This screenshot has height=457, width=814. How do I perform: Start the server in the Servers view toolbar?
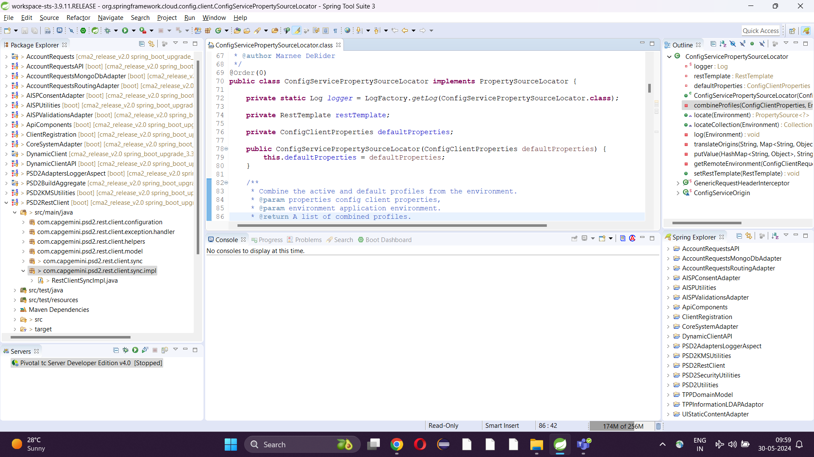tap(135, 350)
